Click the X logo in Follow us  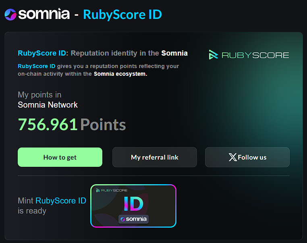coord(232,157)
